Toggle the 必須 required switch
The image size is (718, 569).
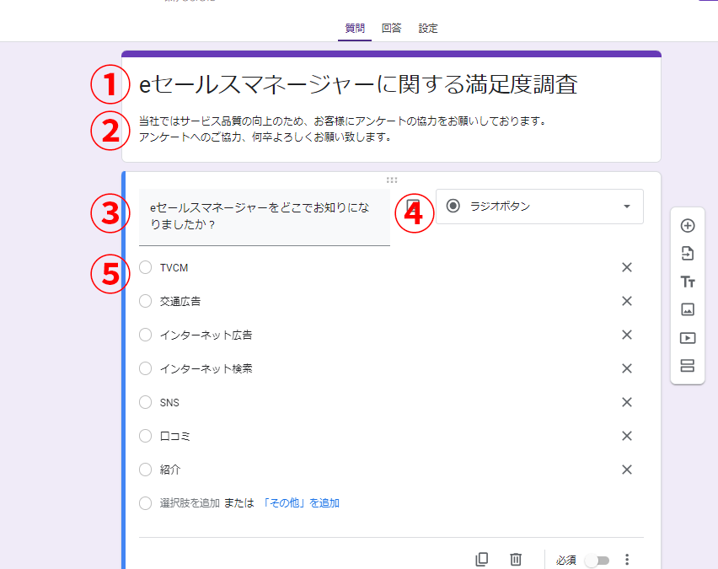(x=597, y=561)
